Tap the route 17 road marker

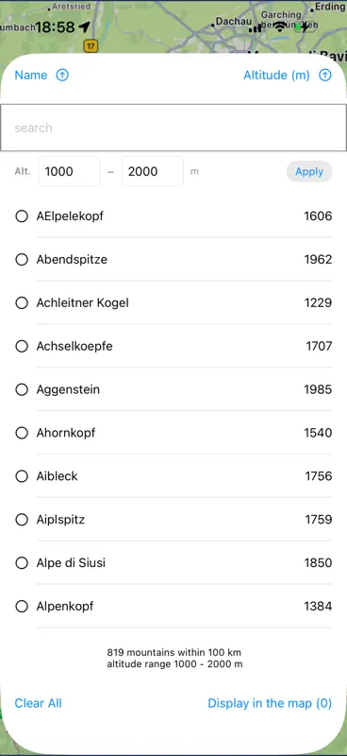(91, 45)
